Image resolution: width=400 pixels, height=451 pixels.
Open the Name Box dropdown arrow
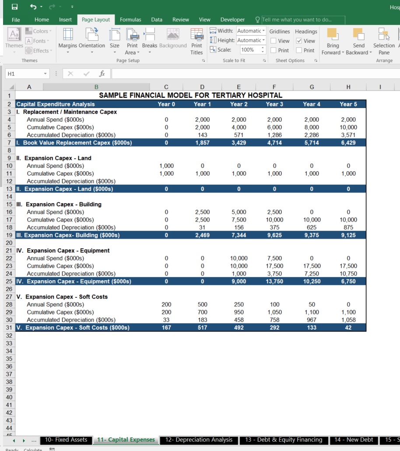[x=45, y=74]
